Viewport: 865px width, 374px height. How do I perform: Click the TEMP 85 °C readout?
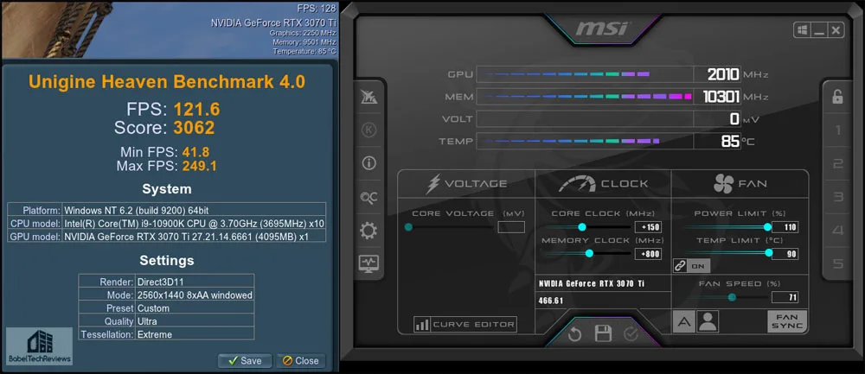point(730,142)
